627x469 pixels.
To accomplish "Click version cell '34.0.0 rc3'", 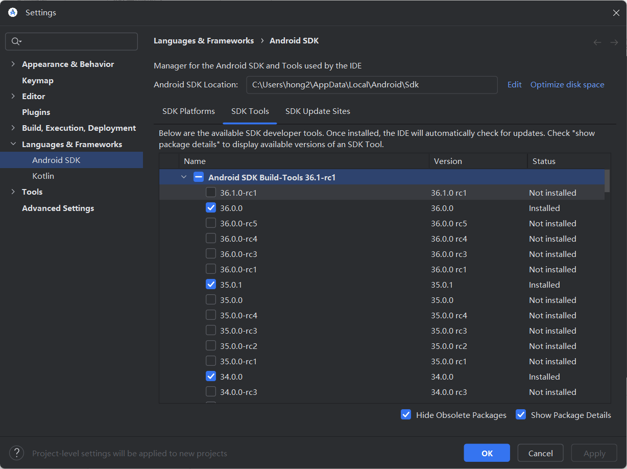I will coord(449,392).
